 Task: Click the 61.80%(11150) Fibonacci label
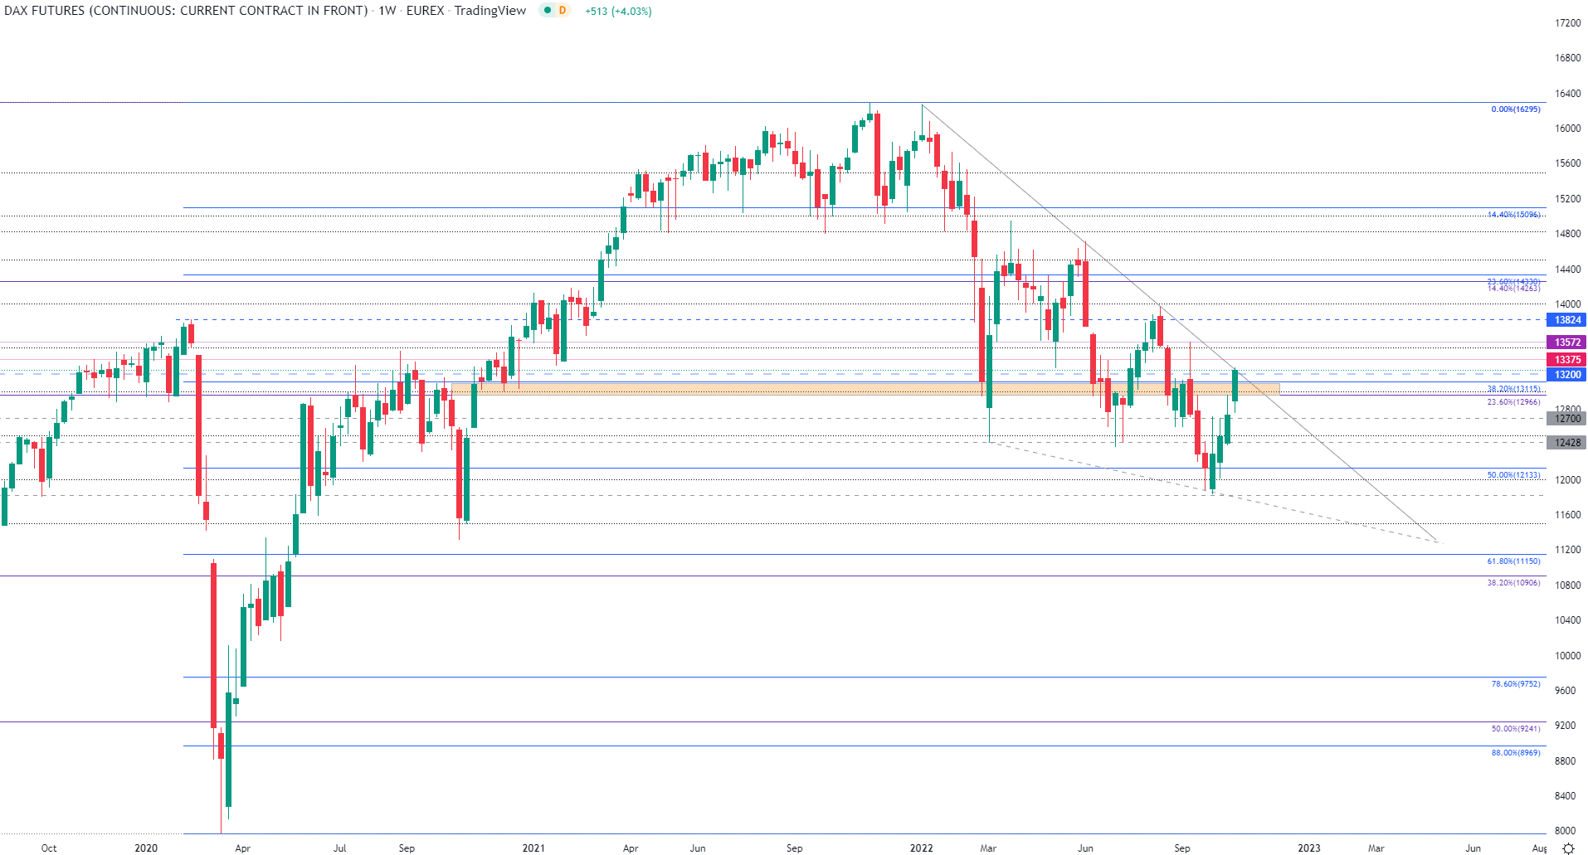pos(1513,561)
